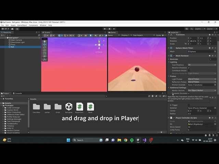Screen dimensions: 219x164
Task: Click the Play button
Action: pyautogui.click(x=105, y=29)
